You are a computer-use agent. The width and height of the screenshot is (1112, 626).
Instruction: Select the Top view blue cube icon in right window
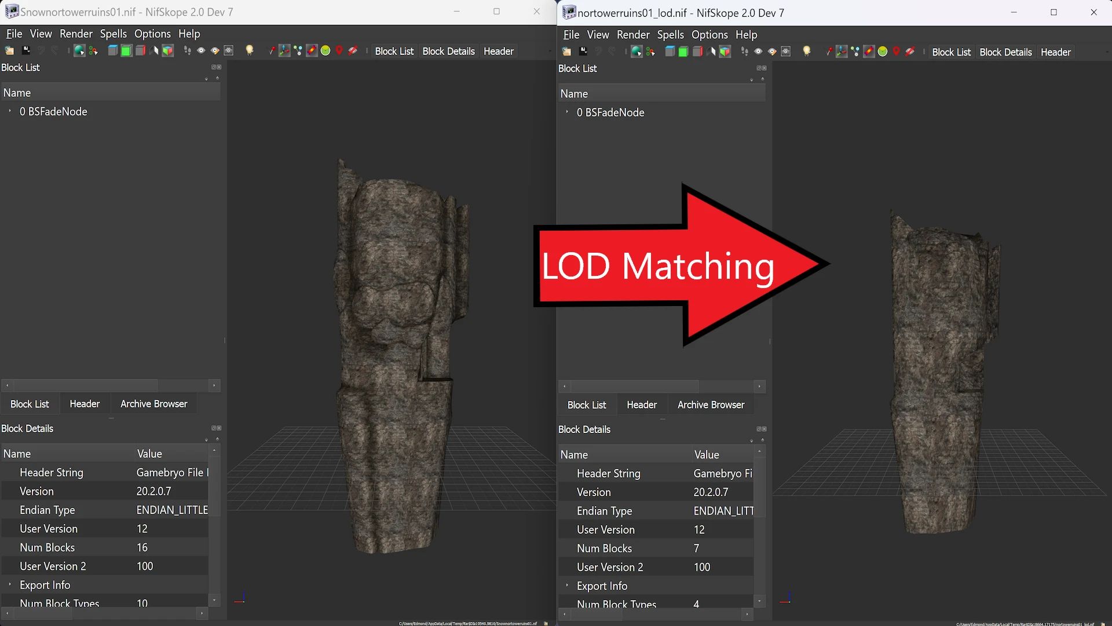(x=670, y=51)
